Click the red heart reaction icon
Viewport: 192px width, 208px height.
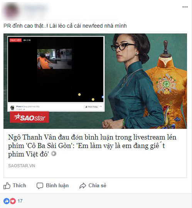coord(13,201)
